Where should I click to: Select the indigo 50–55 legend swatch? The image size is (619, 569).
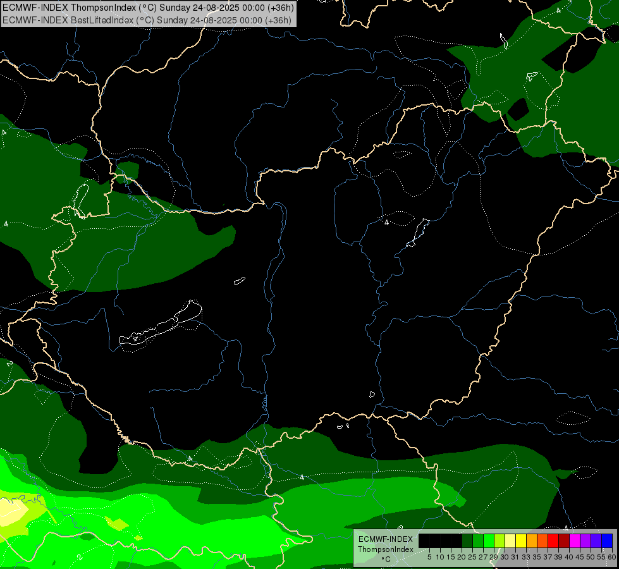coord(596,541)
